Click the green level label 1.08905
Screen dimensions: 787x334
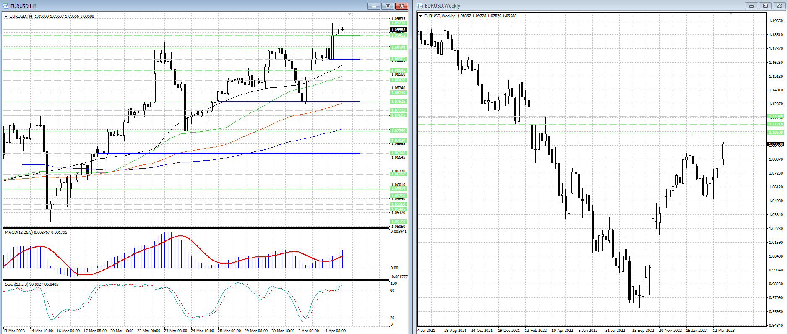(398, 59)
